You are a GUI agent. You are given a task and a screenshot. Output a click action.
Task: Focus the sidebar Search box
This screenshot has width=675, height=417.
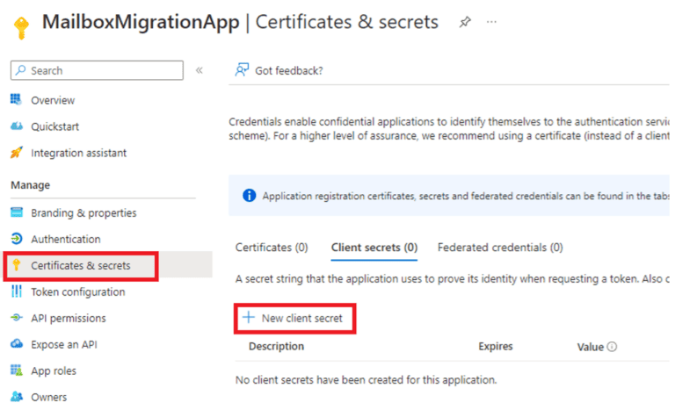point(97,70)
